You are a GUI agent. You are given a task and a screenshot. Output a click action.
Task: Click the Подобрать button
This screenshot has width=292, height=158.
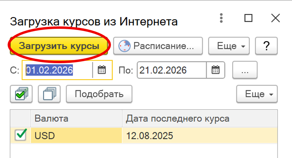coord(99,94)
